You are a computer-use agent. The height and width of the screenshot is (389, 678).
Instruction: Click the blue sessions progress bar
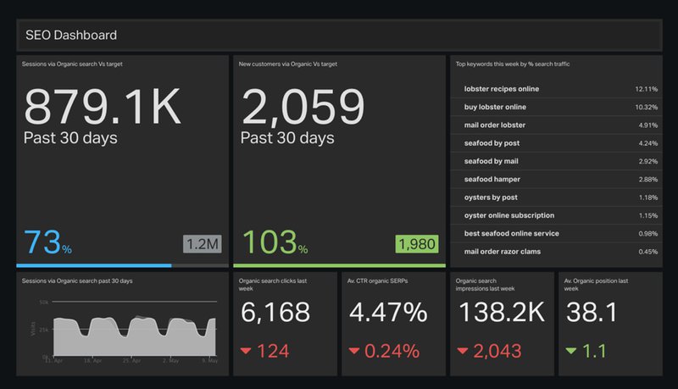tap(95, 265)
